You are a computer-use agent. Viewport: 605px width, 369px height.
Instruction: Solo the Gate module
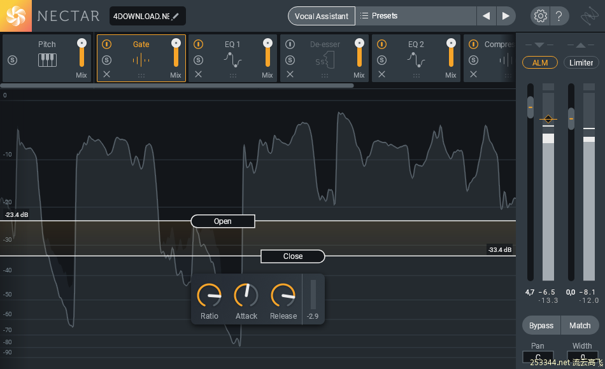pos(106,60)
